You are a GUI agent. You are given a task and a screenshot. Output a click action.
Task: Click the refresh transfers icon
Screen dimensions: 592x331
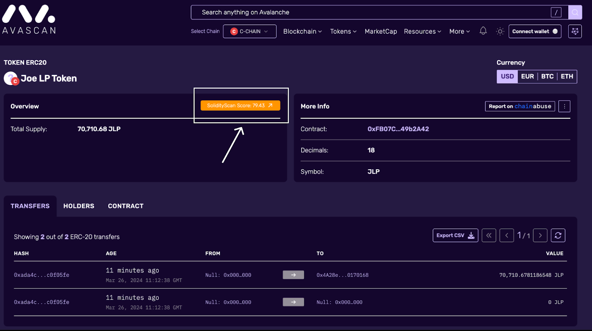pyautogui.click(x=558, y=235)
